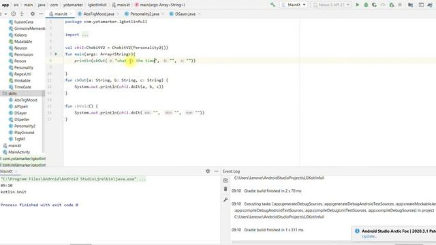Screen dimensions: 436x245
Task: Click the Update... link in the notification
Action: coord(369,237)
